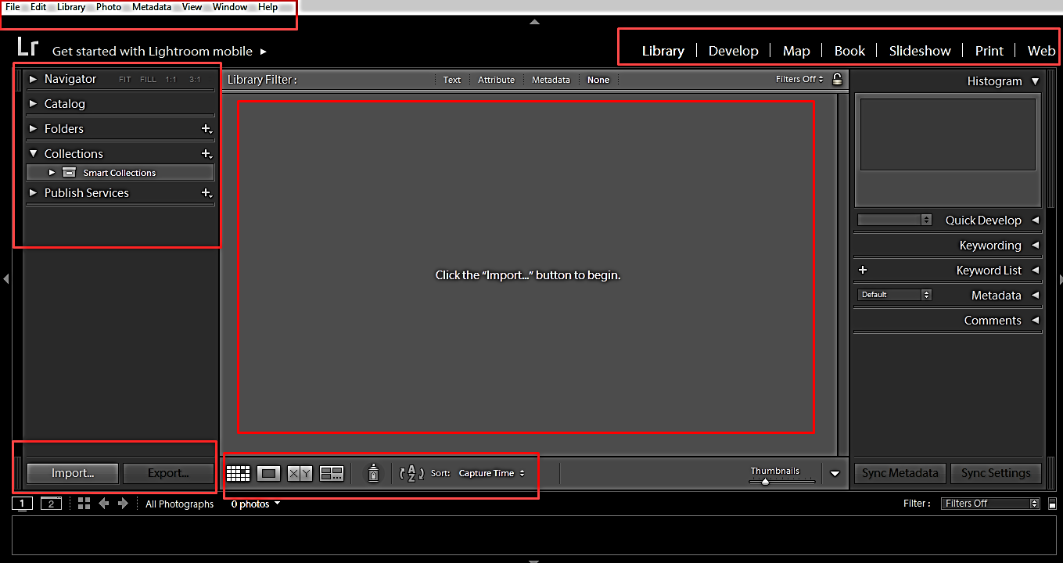Expand the Publish Services panel
Screen dimensions: 1063x563
[33, 192]
